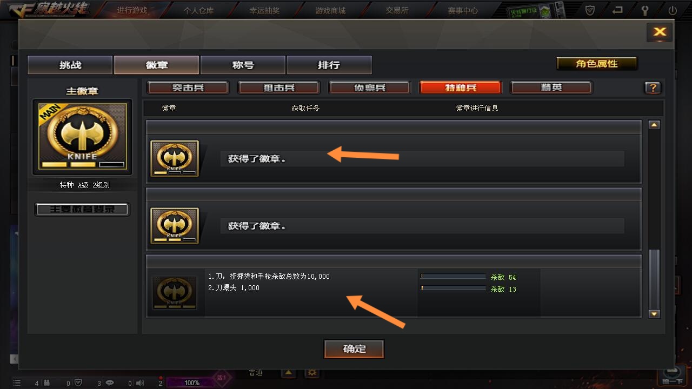Click the power icon in top bar
Screen dimensions: 692x389
pos(673,10)
